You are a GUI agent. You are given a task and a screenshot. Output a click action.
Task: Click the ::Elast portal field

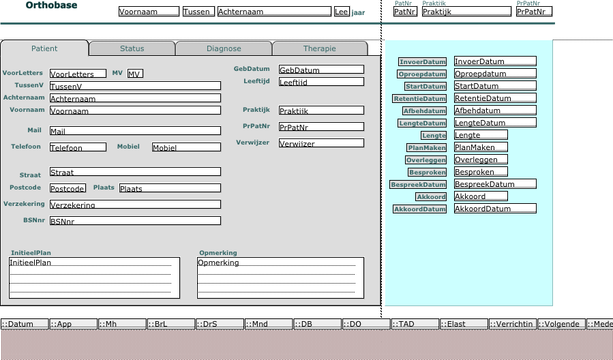(464, 324)
